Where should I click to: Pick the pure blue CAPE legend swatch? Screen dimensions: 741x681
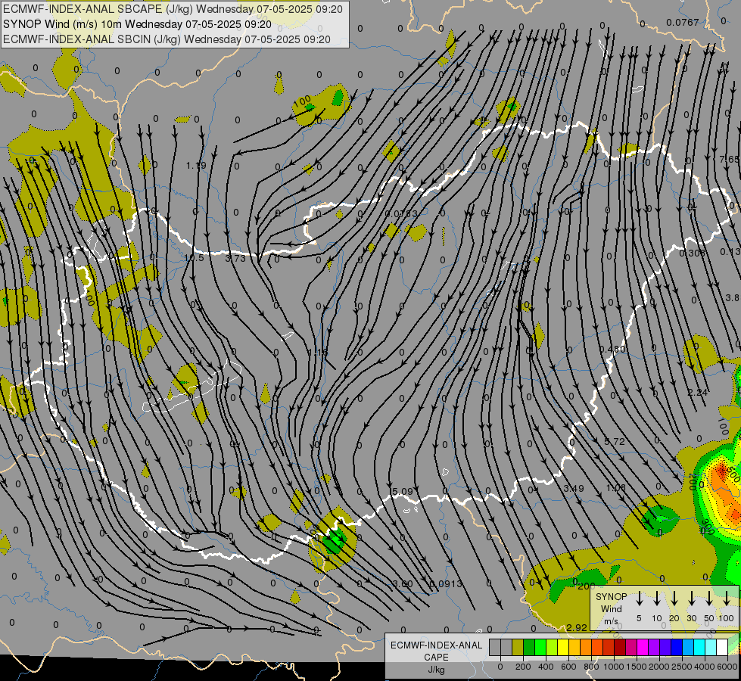(x=676, y=648)
